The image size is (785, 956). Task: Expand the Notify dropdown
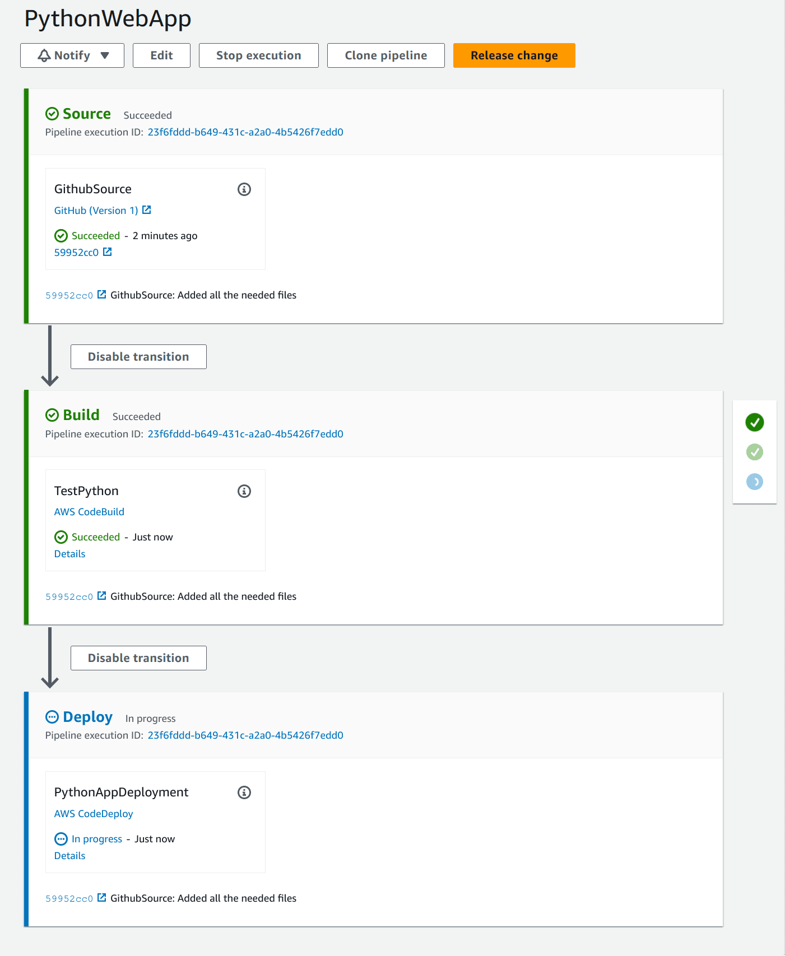pyautogui.click(x=72, y=55)
